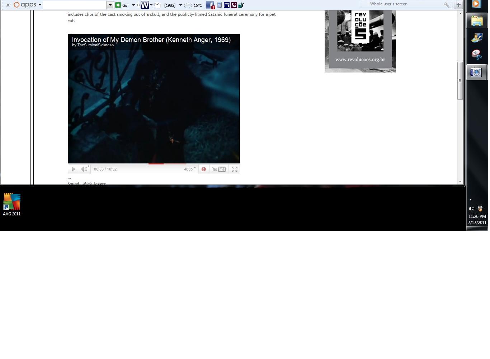This screenshot has height=359, width=490.
Task: Click the plus button to add a new tab
Action: point(458,5)
